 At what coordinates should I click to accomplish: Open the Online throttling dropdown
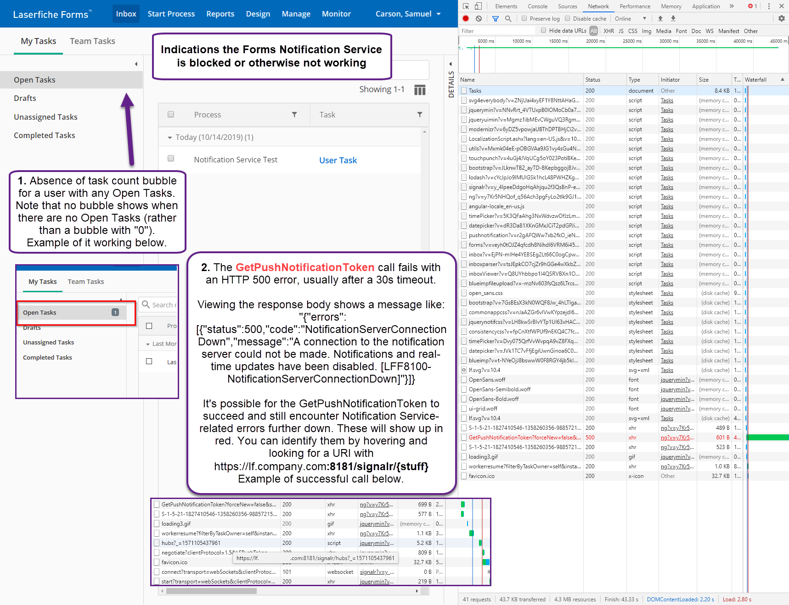(631, 19)
